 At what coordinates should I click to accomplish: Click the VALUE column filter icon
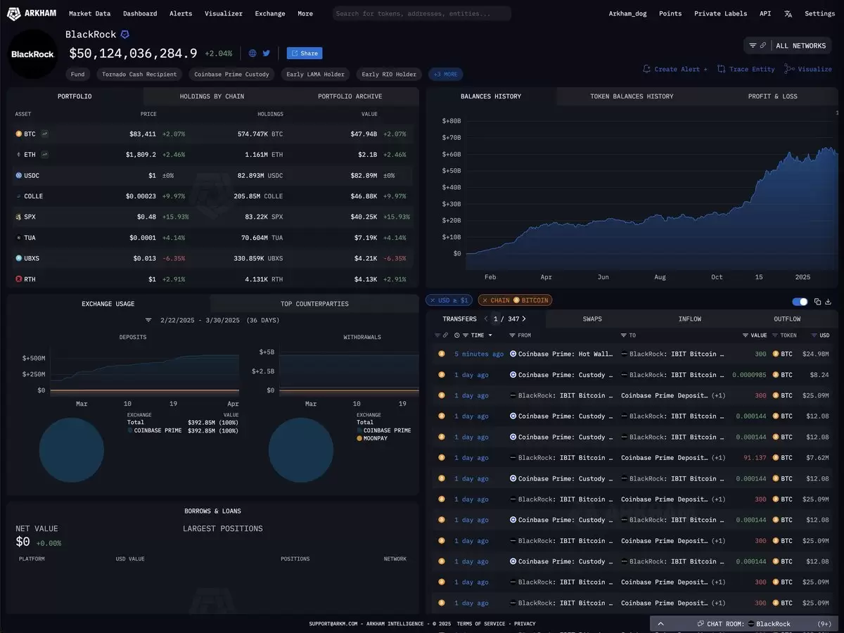[746, 335]
